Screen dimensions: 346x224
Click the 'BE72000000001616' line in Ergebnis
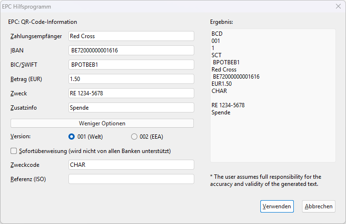point(236,77)
